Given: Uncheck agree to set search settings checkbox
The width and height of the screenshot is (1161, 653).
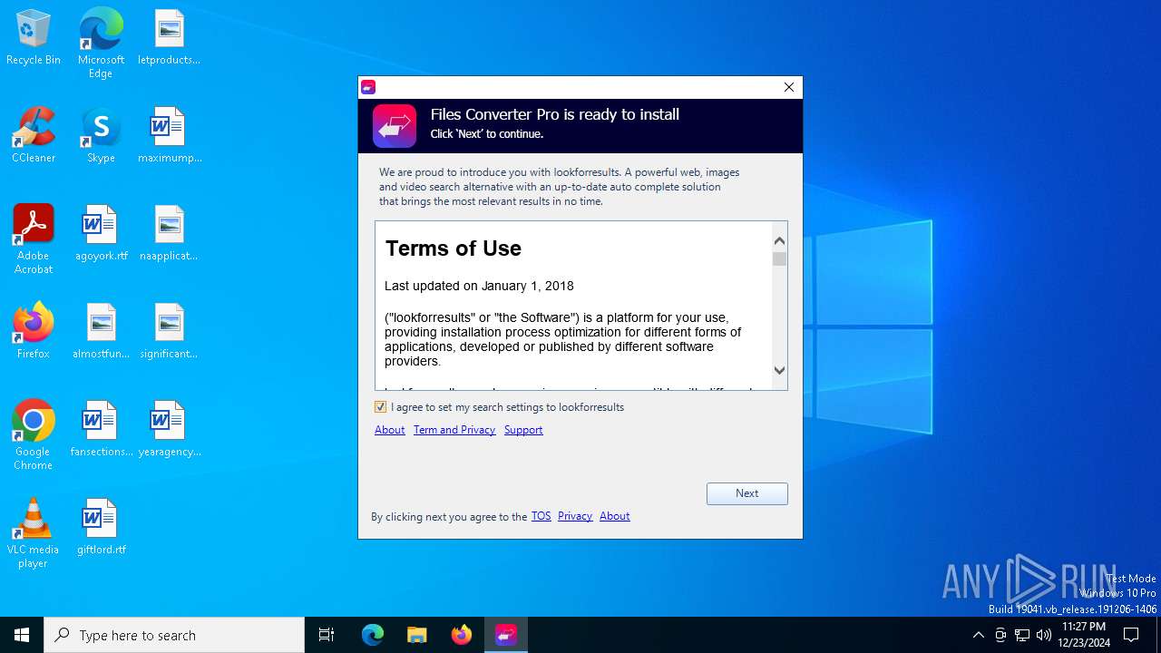Looking at the screenshot, I should pos(381,407).
